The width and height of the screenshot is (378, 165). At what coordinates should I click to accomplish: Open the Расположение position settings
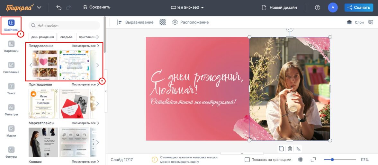click(x=190, y=22)
